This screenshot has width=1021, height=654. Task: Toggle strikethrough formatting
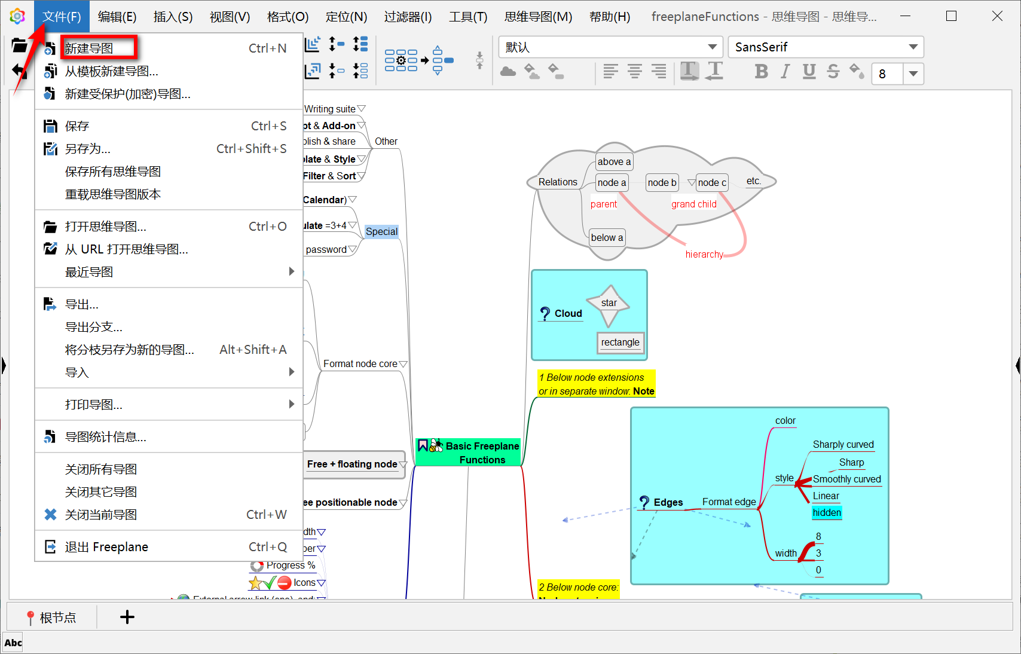tap(833, 72)
